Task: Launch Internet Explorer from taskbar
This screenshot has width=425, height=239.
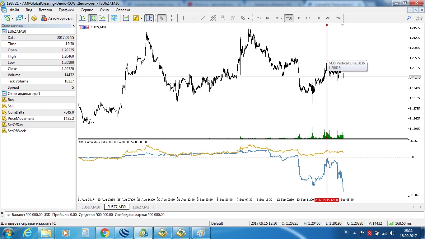Action: click(x=28, y=233)
